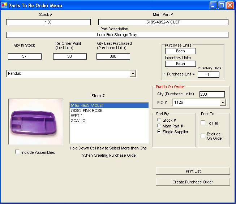236x204 pixels.
Task: Click the Qty Last Purchased field
Action: click(113, 56)
